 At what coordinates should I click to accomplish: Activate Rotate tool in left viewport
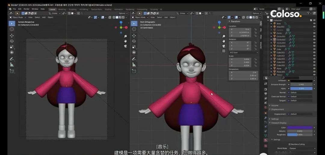coord(12,41)
